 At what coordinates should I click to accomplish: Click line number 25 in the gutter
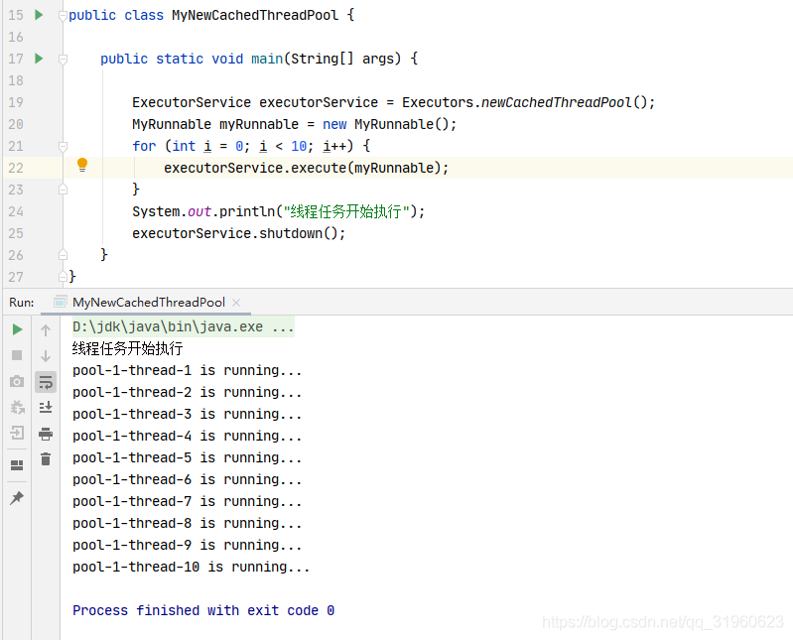(16, 233)
